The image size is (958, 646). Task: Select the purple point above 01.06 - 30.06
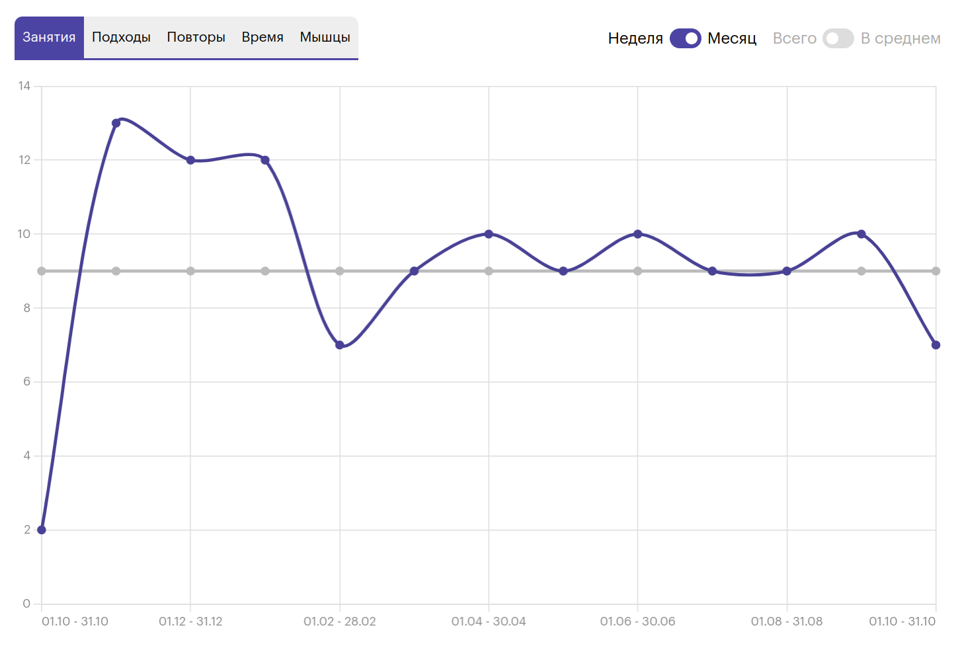pyautogui.click(x=637, y=234)
